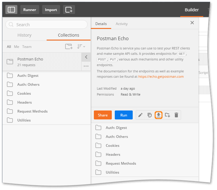Image resolution: width=217 pixels, height=190 pixels.
Task: Click the 'a day ago' value
Action: 128,88
